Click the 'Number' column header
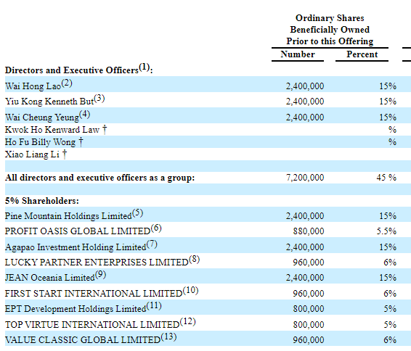The width and height of the screenshot is (411, 351). (298, 54)
